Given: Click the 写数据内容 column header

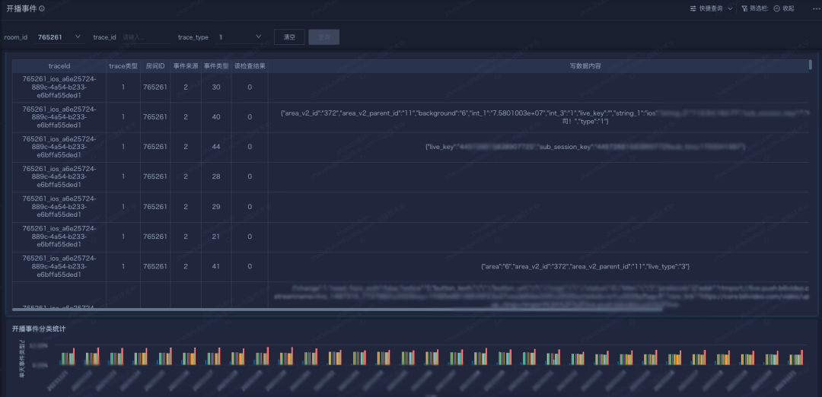Looking at the screenshot, I should click(585, 66).
